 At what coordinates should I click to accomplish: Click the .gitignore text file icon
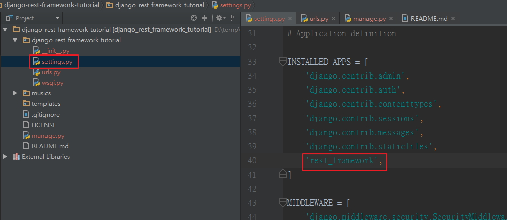pyautogui.click(x=26, y=115)
